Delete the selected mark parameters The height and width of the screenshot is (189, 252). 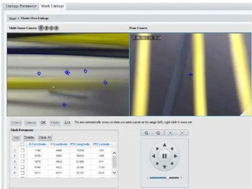(29, 138)
